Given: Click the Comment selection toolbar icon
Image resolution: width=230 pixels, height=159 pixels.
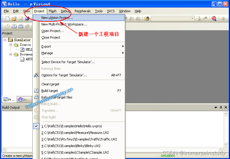Looking at the screenshot, I should [x=131, y=19].
